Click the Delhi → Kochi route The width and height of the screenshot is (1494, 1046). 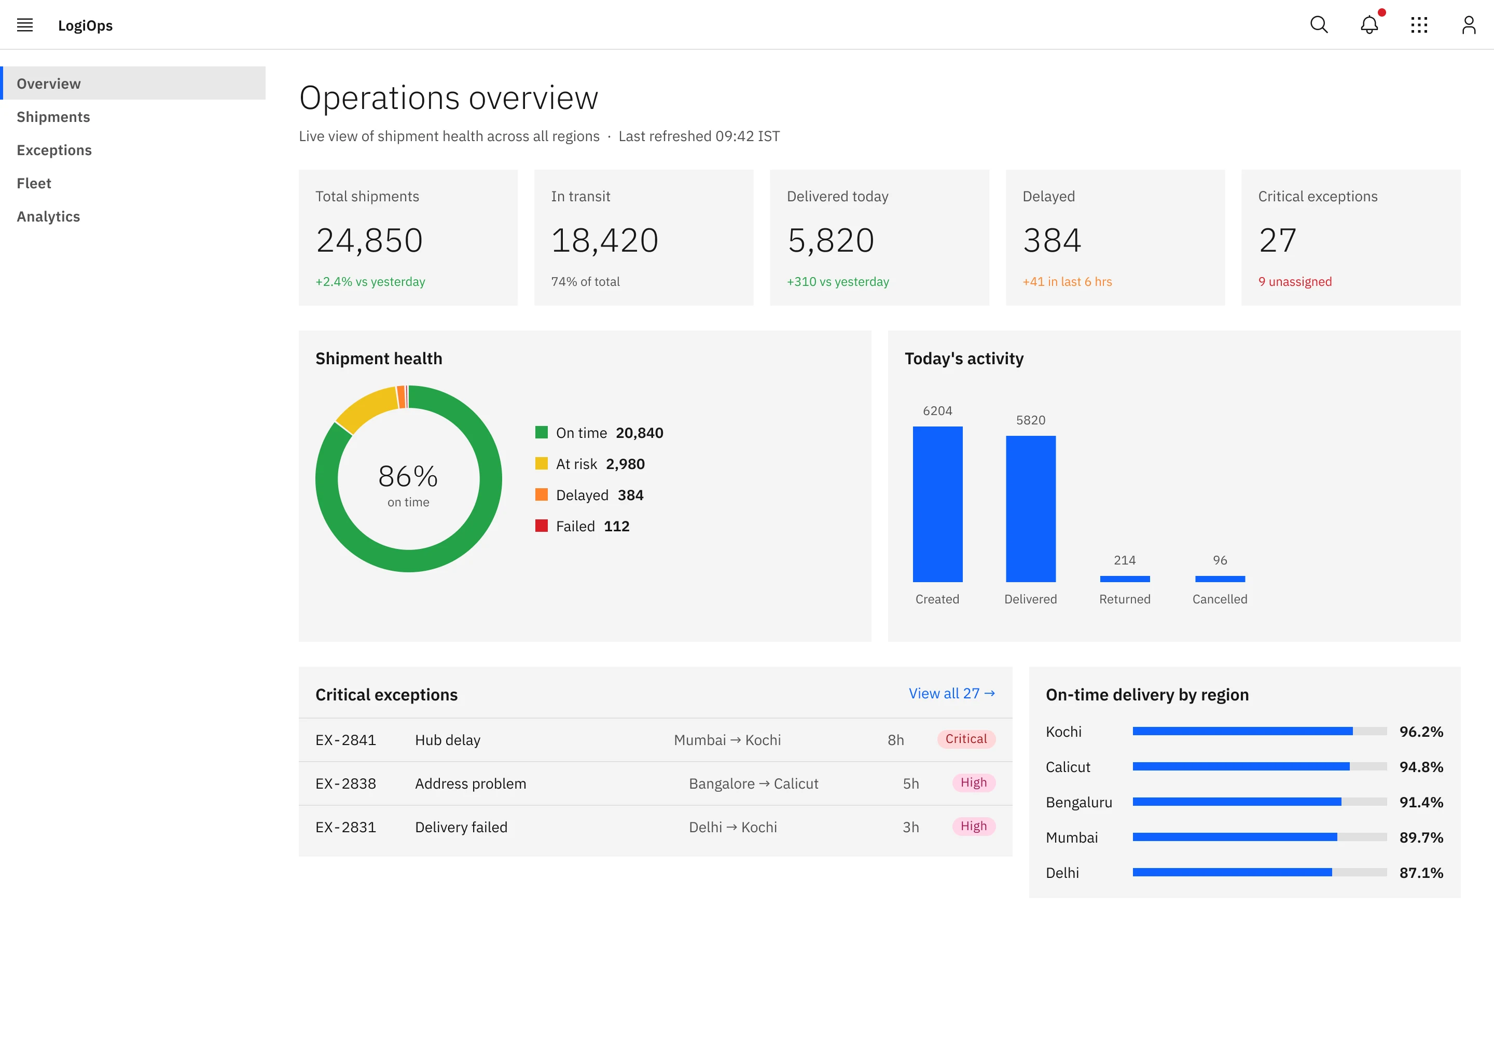click(732, 827)
